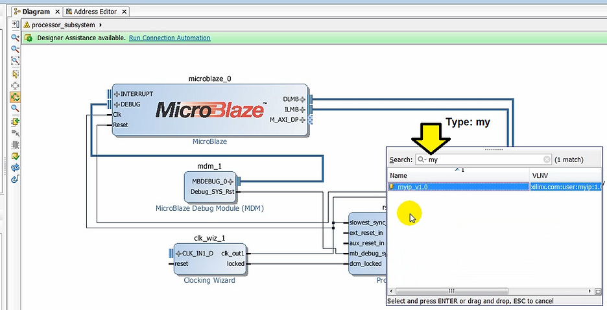Screen dimensions: 607x310
Task: Open the search options magnifier dropdown
Action: pos(422,160)
